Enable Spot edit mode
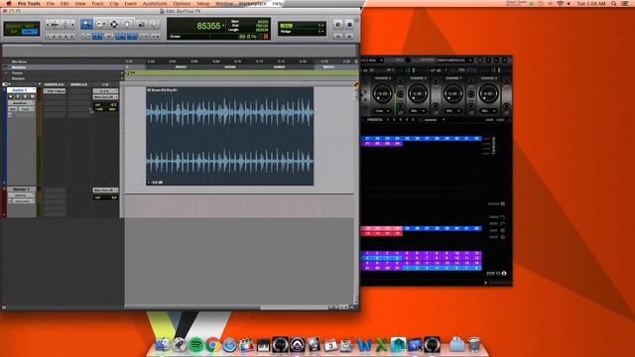 [30, 26]
